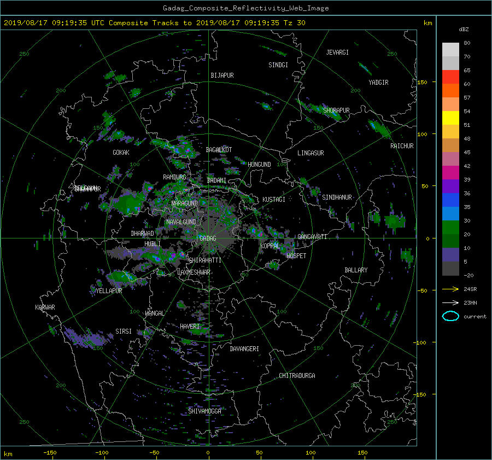The height and width of the screenshot is (460, 492).
Task: Click the KOPPAL city label
Action: click(270, 246)
